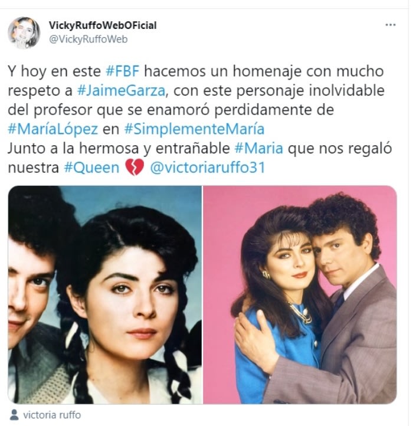The width and height of the screenshot is (413, 426).
Task: Visit the @victoriaruffo31 mention
Action: point(208,168)
